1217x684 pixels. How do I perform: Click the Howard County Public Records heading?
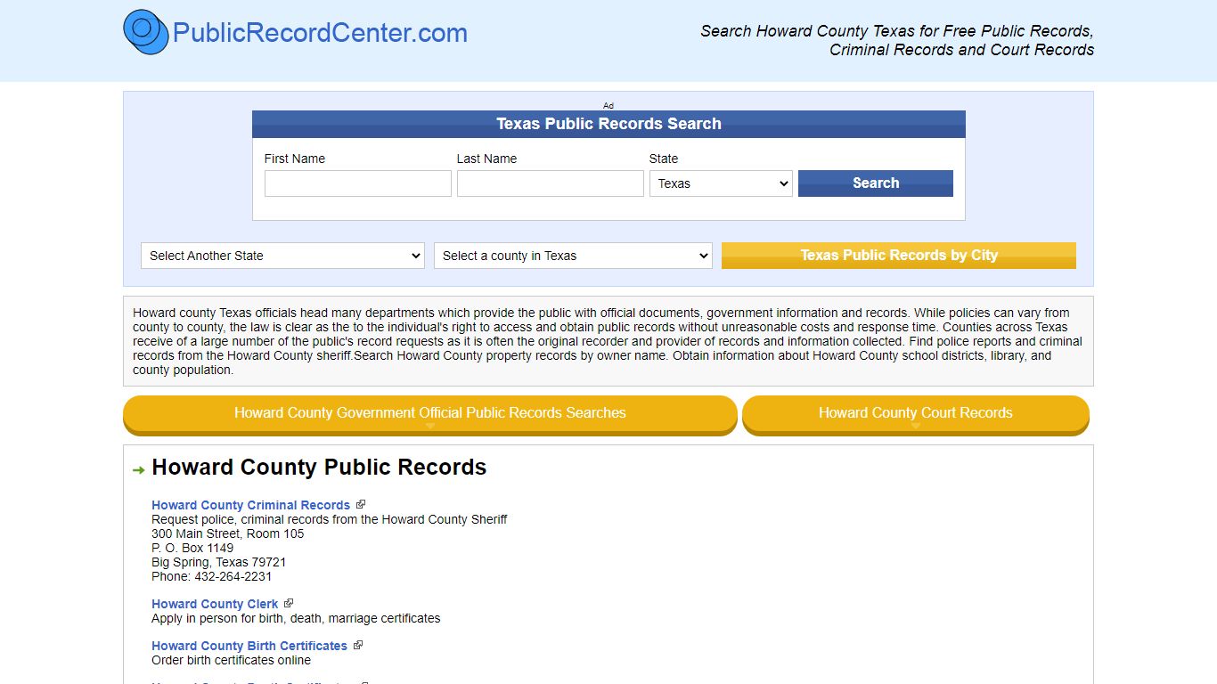point(319,468)
